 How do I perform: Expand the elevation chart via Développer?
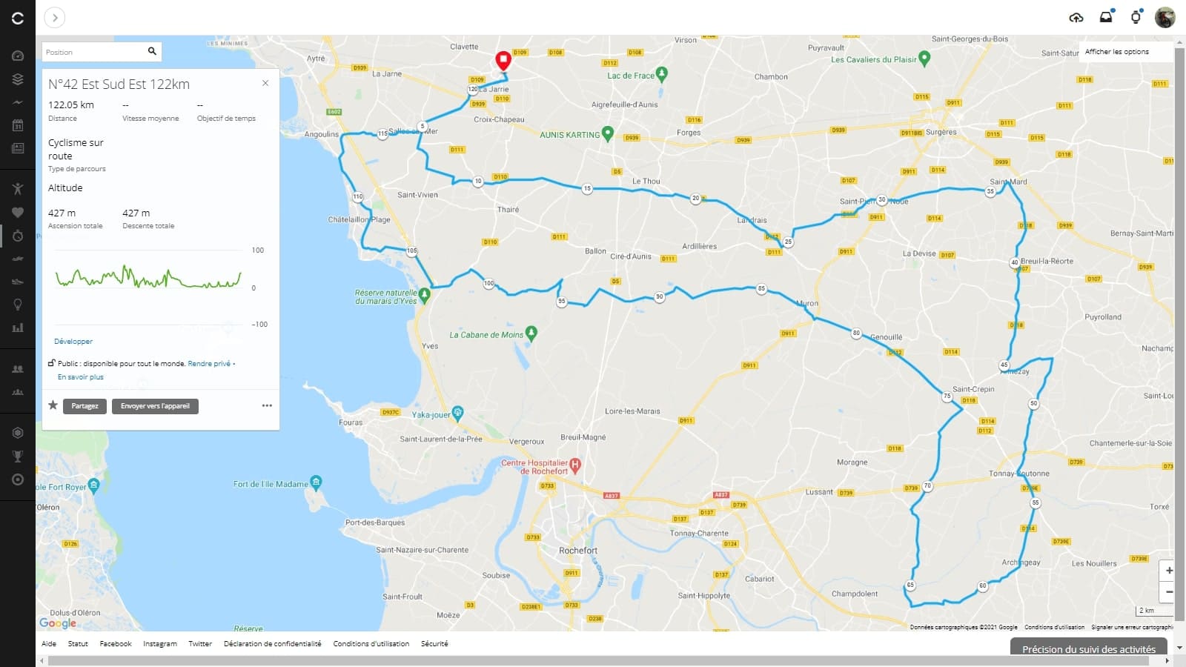coord(73,342)
